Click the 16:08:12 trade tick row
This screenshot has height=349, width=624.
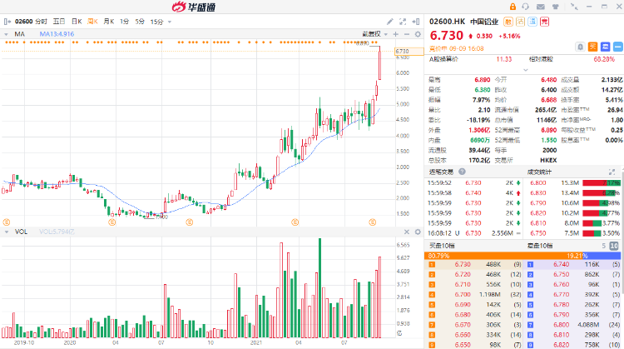(x=473, y=233)
